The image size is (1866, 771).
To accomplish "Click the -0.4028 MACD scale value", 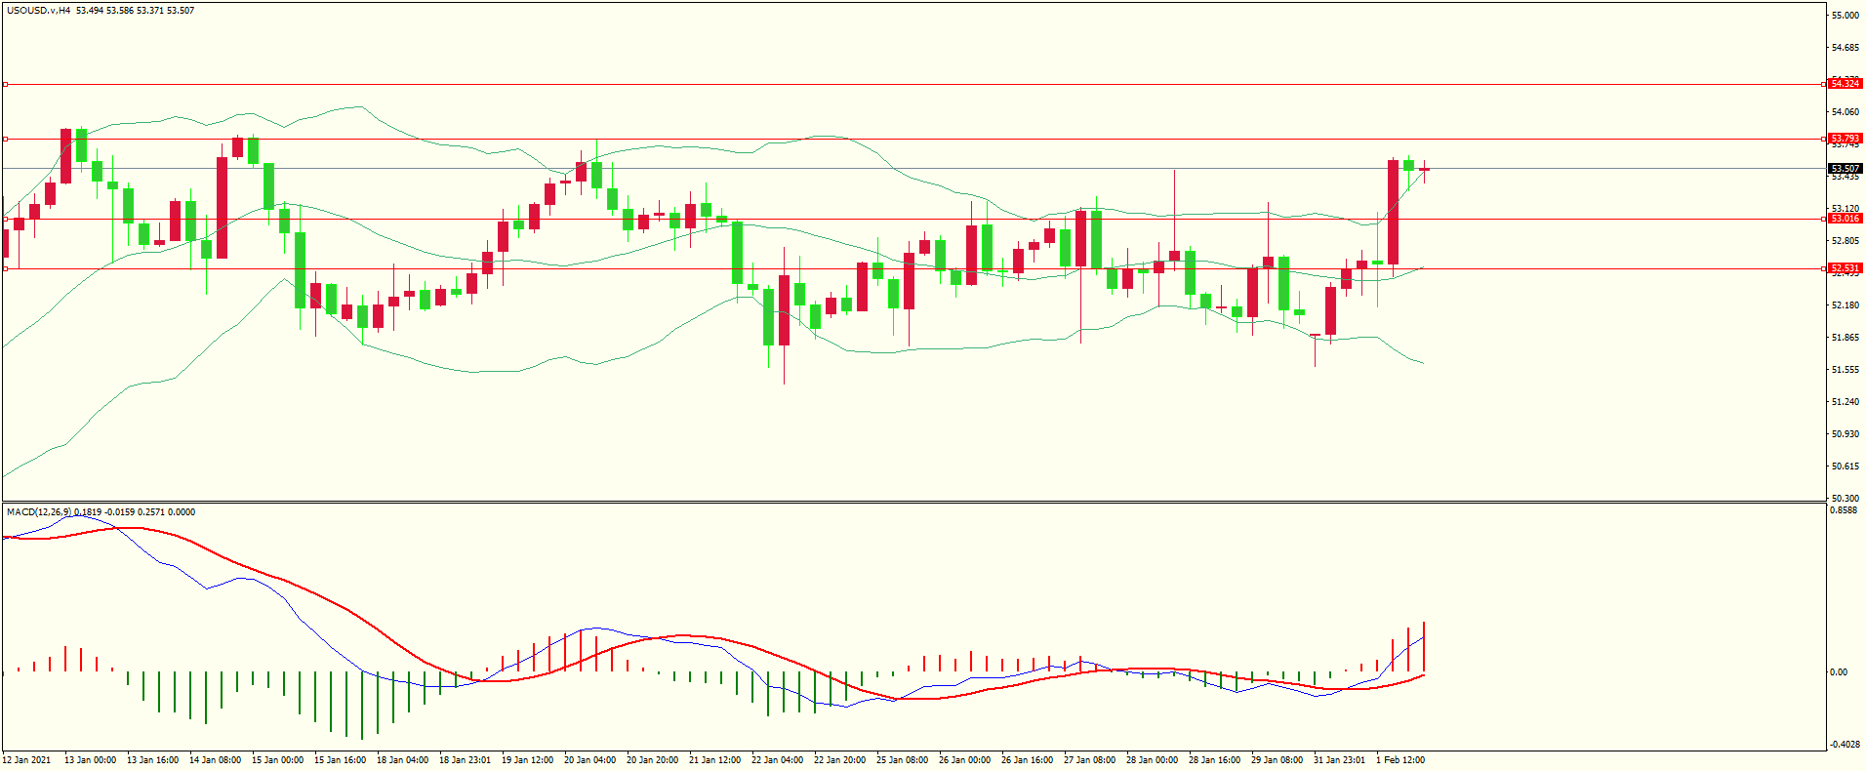I will [x=1844, y=745].
